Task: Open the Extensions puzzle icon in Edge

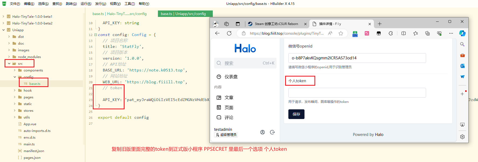Action: pyautogui.click(x=391, y=33)
